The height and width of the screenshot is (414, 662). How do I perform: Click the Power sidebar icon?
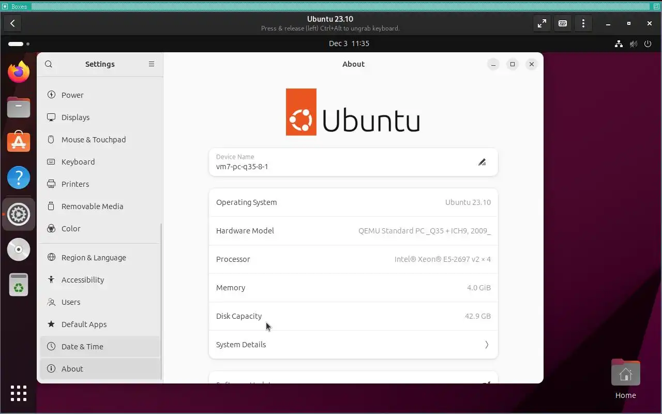51,95
